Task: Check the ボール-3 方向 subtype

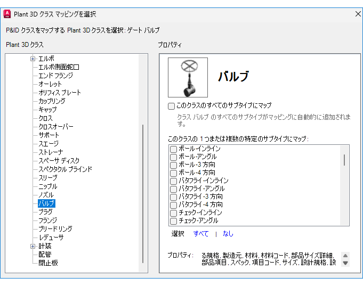Action: click(173, 165)
